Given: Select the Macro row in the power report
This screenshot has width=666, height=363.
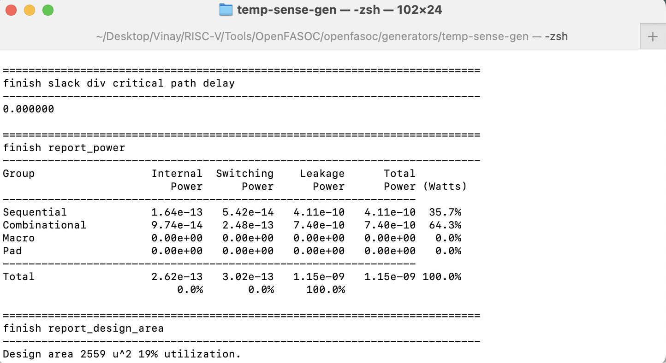Looking at the screenshot, I should pyautogui.click(x=19, y=238).
